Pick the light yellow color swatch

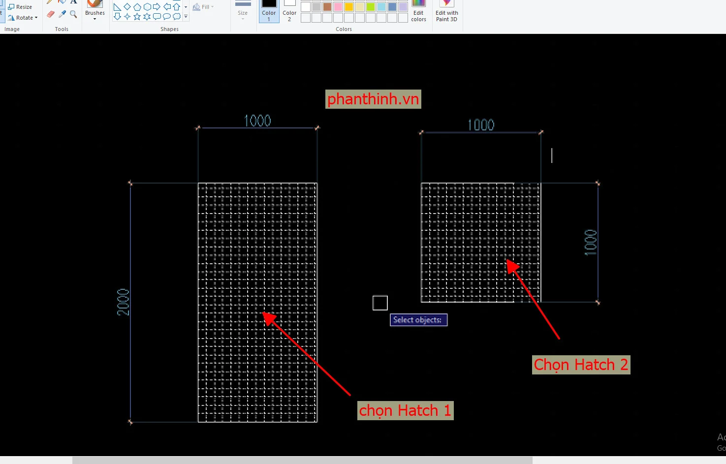(360, 7)
